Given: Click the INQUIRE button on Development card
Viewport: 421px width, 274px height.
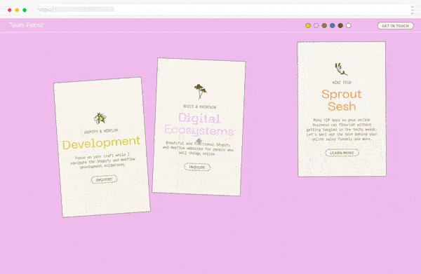Looking at the screenshot, I should pyautogui.click(x=104, y=179).
